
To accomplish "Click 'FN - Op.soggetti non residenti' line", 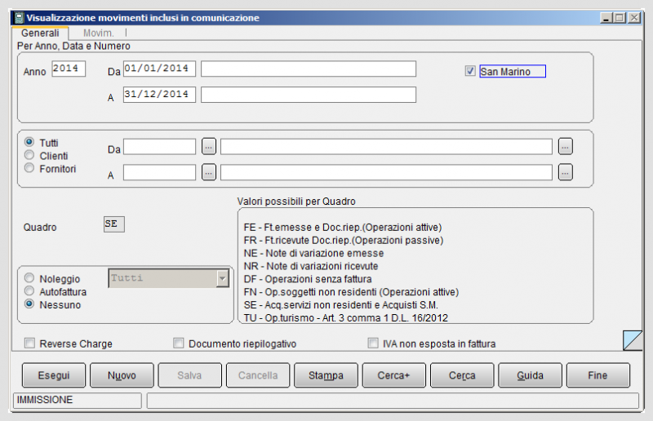I will click(x=351, y=292).
